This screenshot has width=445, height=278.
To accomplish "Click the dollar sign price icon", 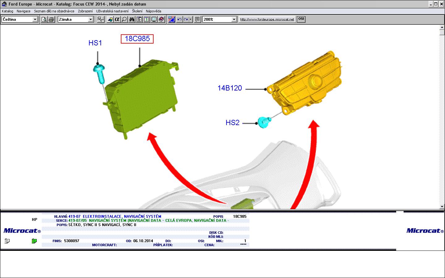I will click(146, 19).
